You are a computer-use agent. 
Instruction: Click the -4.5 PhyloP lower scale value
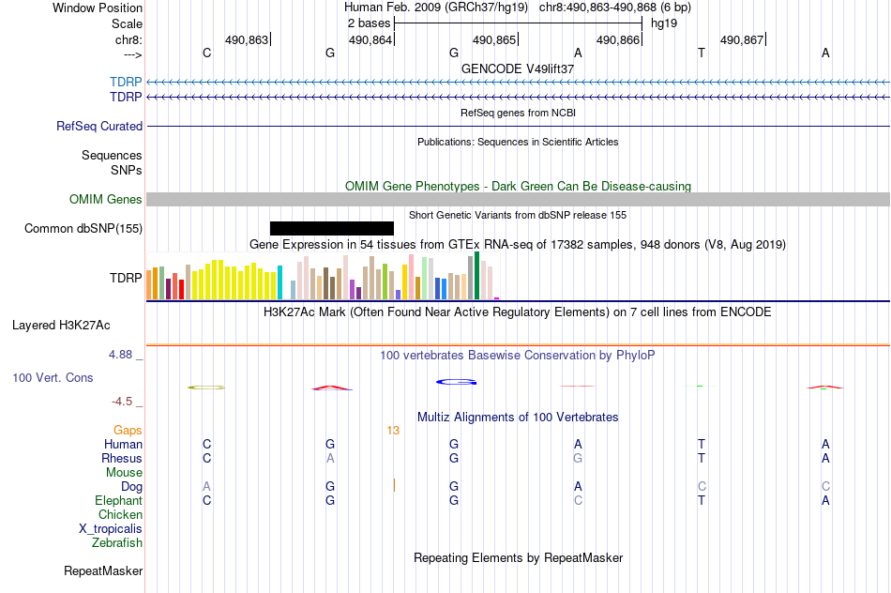coord(122,402)
